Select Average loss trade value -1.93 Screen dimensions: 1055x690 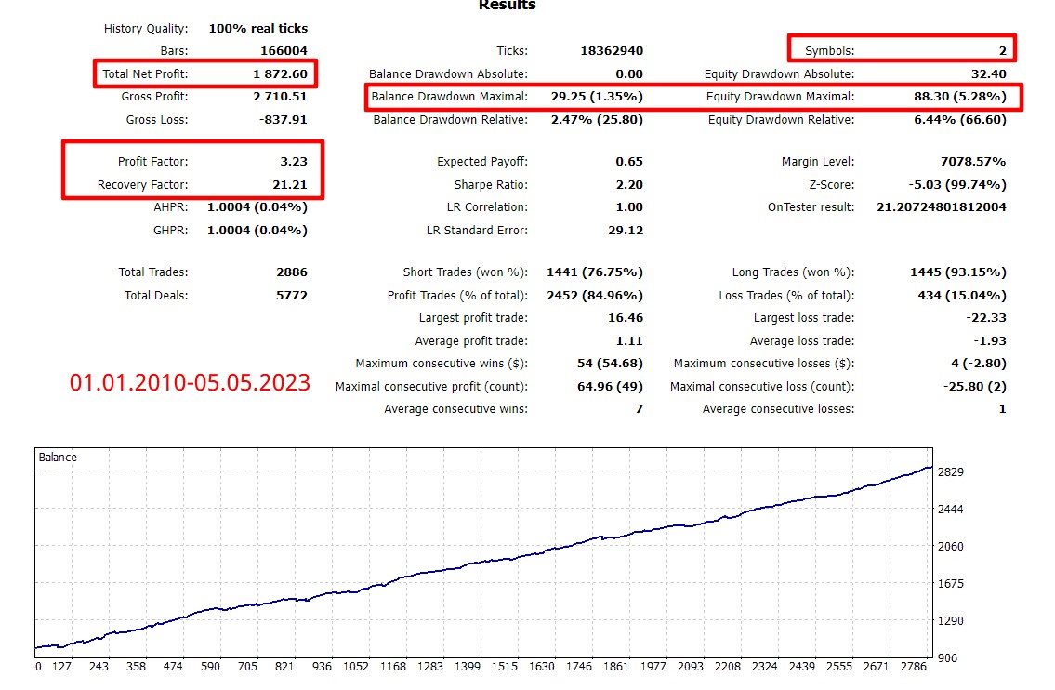(990, 340)
